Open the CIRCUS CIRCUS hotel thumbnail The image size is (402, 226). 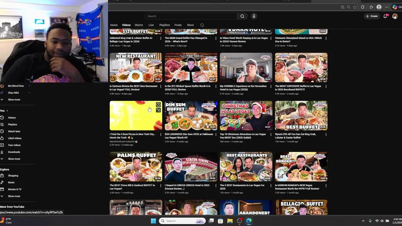(x=191, y=167)
